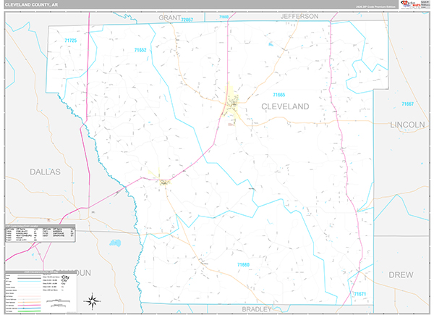The height and width of the screenshot is (315, 434).
Task: Select the "CLEVELAND COUNTY, AR" map title
Action: [x=31, y=5]
